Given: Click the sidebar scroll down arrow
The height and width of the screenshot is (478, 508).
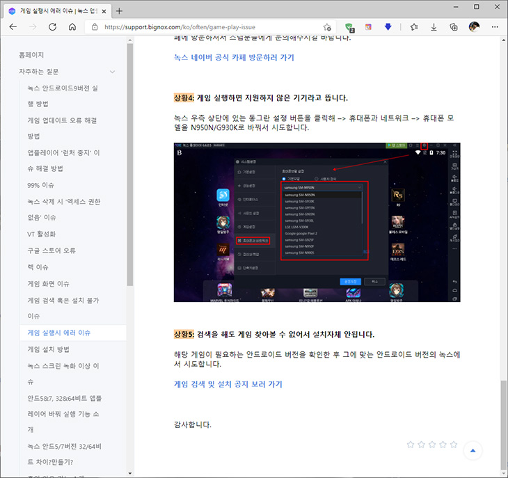Looking at the screenshot, I should 130,473.
